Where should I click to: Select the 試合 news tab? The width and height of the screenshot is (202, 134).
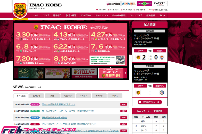(52, 96)
